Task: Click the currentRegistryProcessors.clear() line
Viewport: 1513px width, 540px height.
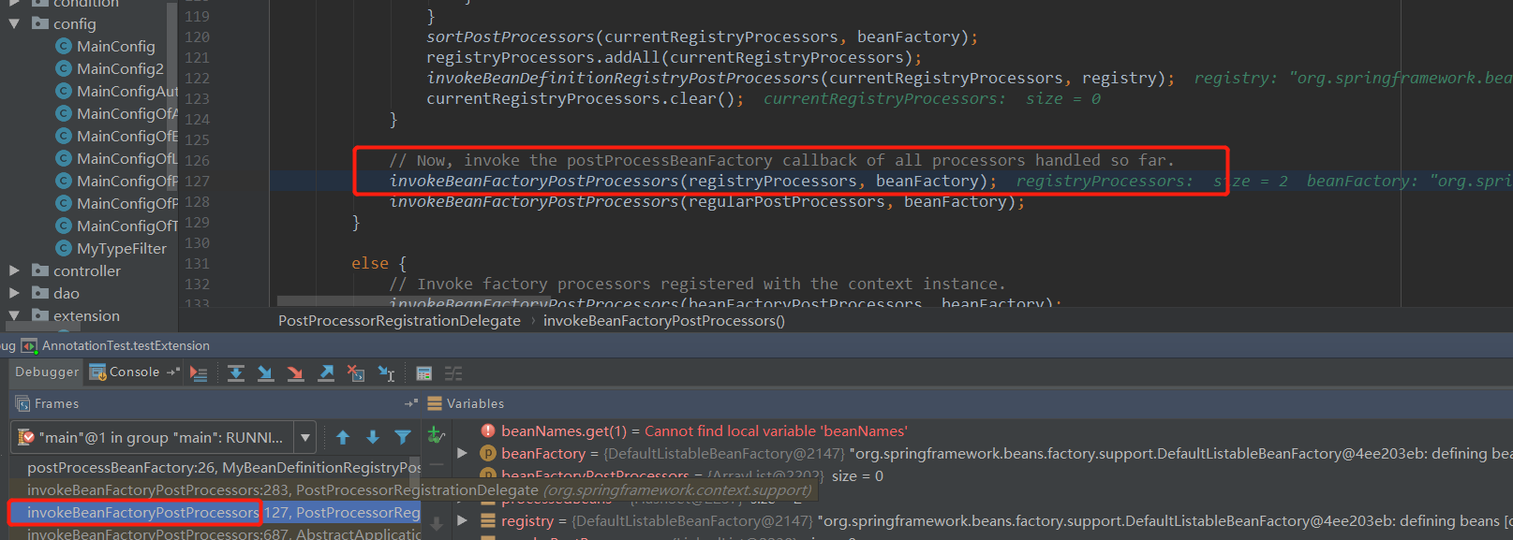Action: (x=585, y=98)
